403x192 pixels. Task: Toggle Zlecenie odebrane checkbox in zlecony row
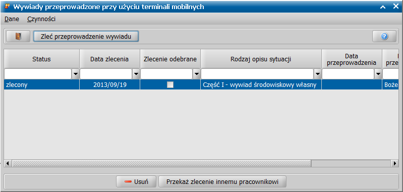point(170,85)
